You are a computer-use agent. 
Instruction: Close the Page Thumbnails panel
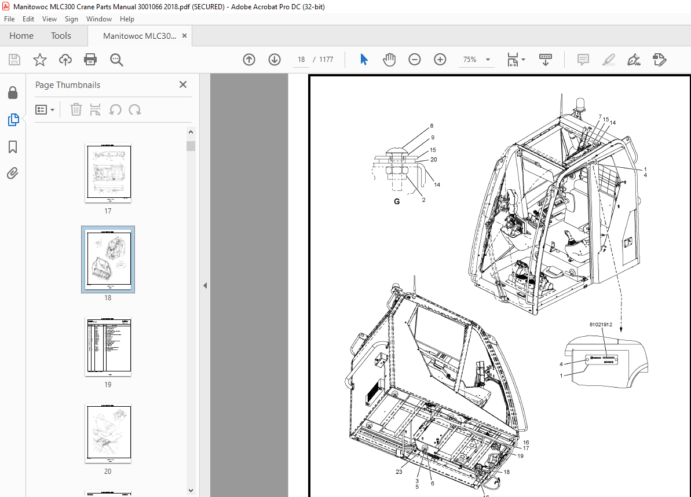tap(183, 84)
